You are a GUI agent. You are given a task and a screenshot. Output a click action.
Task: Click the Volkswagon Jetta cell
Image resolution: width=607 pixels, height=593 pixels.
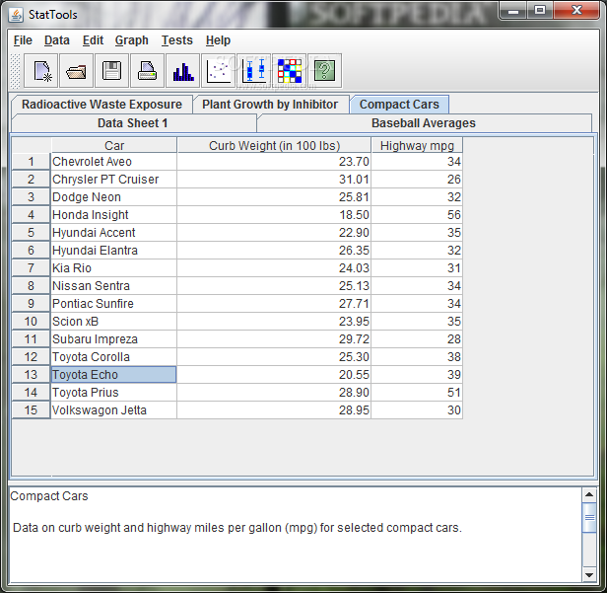(114, 410)
